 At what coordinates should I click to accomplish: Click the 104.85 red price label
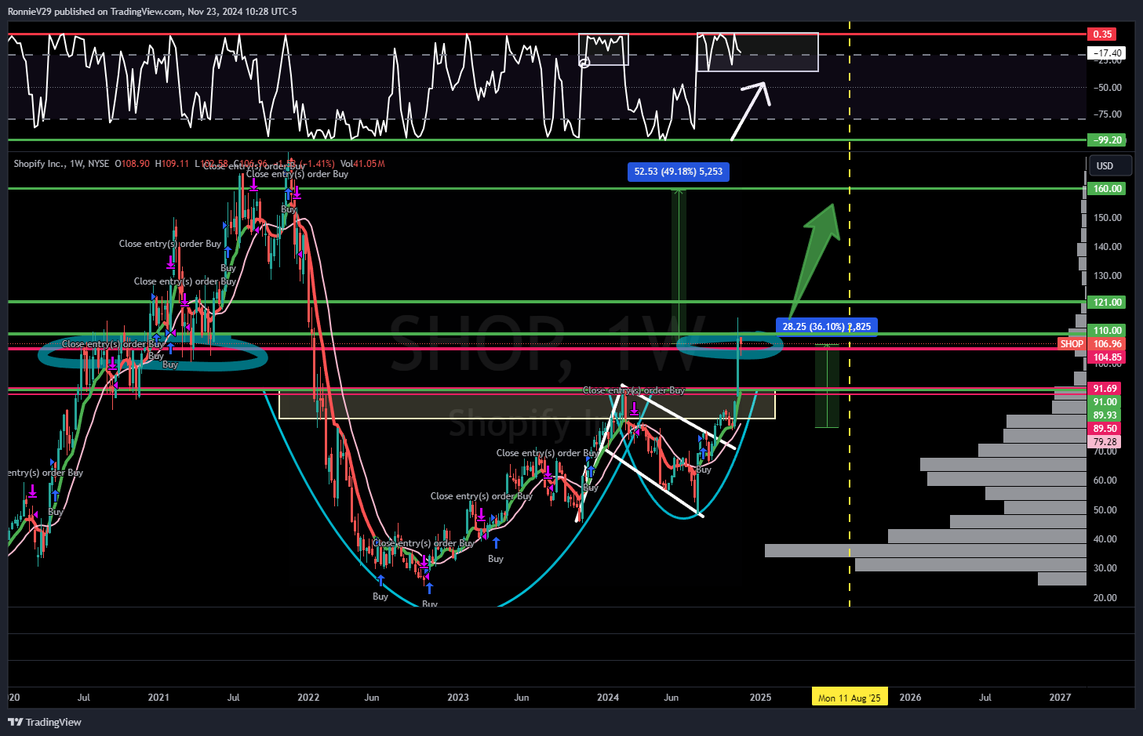tap(1107, 357)
